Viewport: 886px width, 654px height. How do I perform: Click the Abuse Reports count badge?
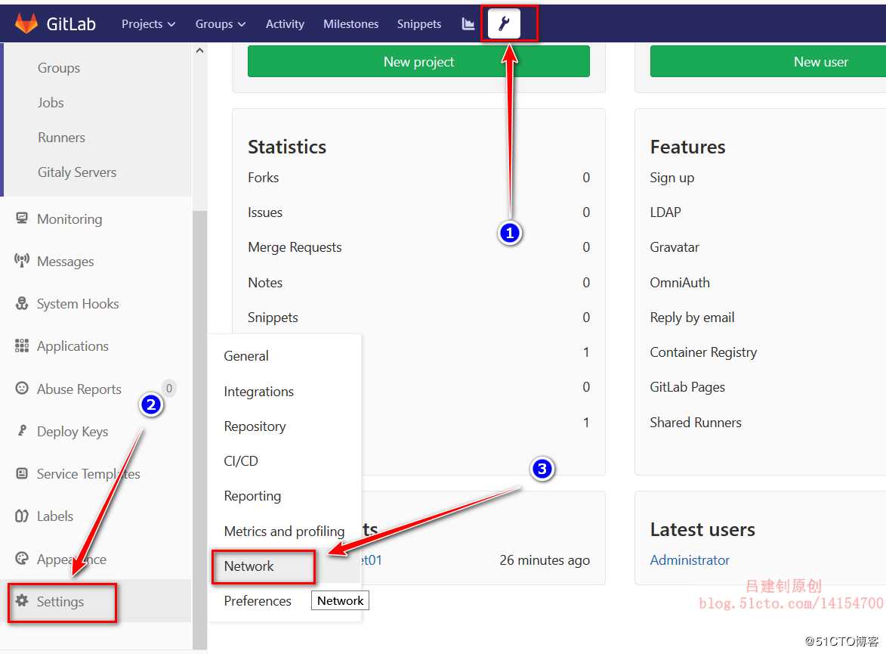[x=169, y=388]
